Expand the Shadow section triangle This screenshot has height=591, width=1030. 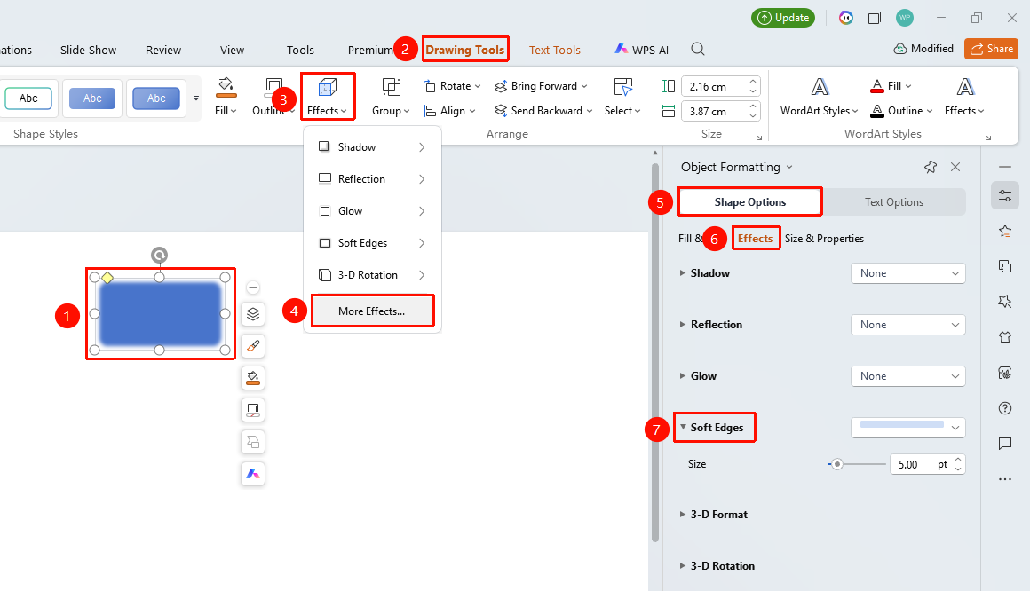(683, 273)
